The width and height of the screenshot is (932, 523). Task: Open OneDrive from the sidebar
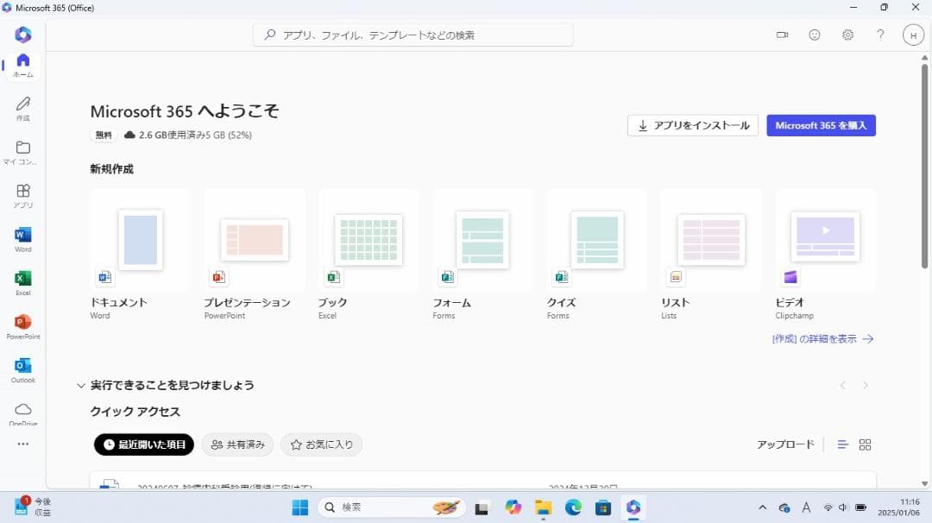[x=23, y=413]
